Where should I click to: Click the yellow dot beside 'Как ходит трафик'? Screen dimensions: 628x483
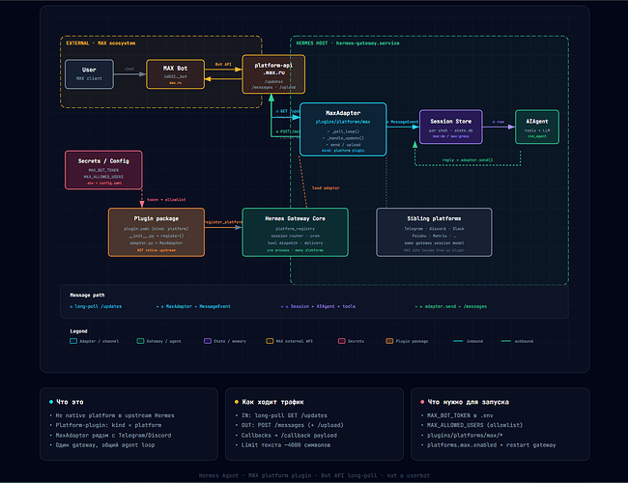point(237,402)
